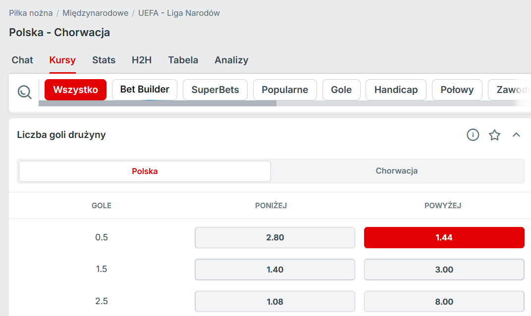Filter markets by SuperBets

(215, 90)
